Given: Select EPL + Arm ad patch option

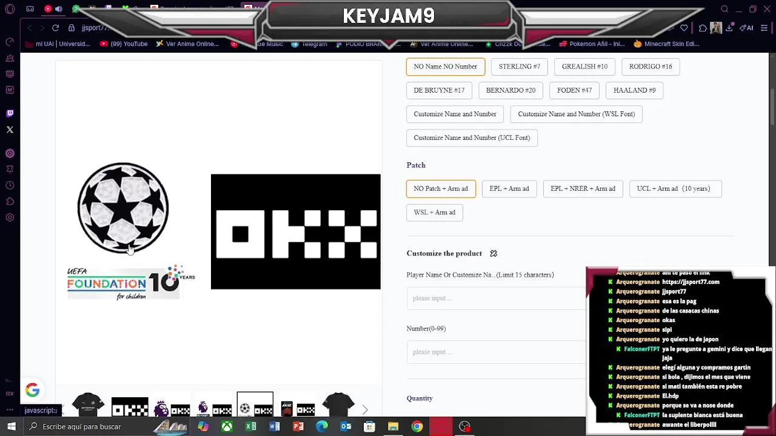Looking at the screenshot, I should (509, 188).
